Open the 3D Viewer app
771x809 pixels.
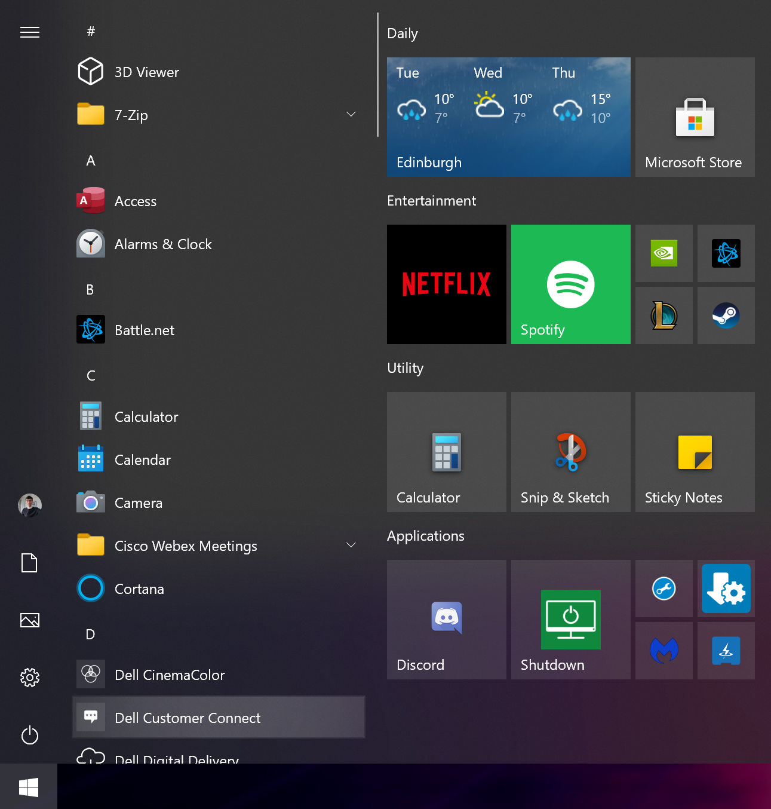click(x=219, y=72)
